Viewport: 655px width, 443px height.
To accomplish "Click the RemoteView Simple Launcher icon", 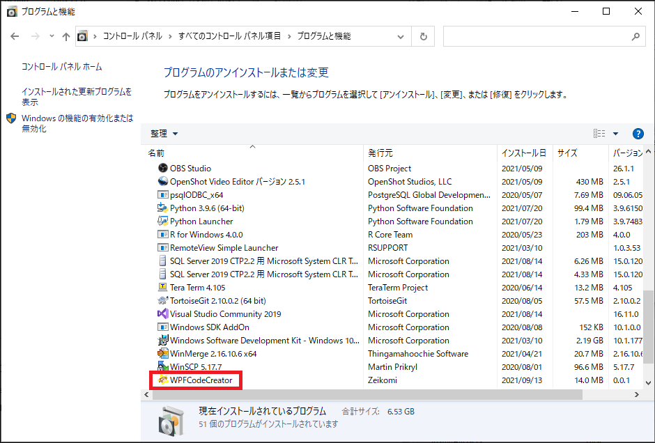I will pyautogui.click(x=162, y=247).
